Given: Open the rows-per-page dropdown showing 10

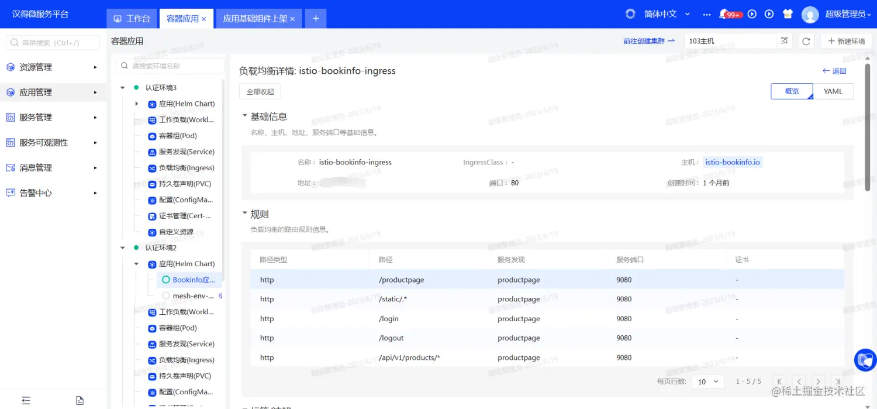Looking at the screenshot, I should coord(708,381).
